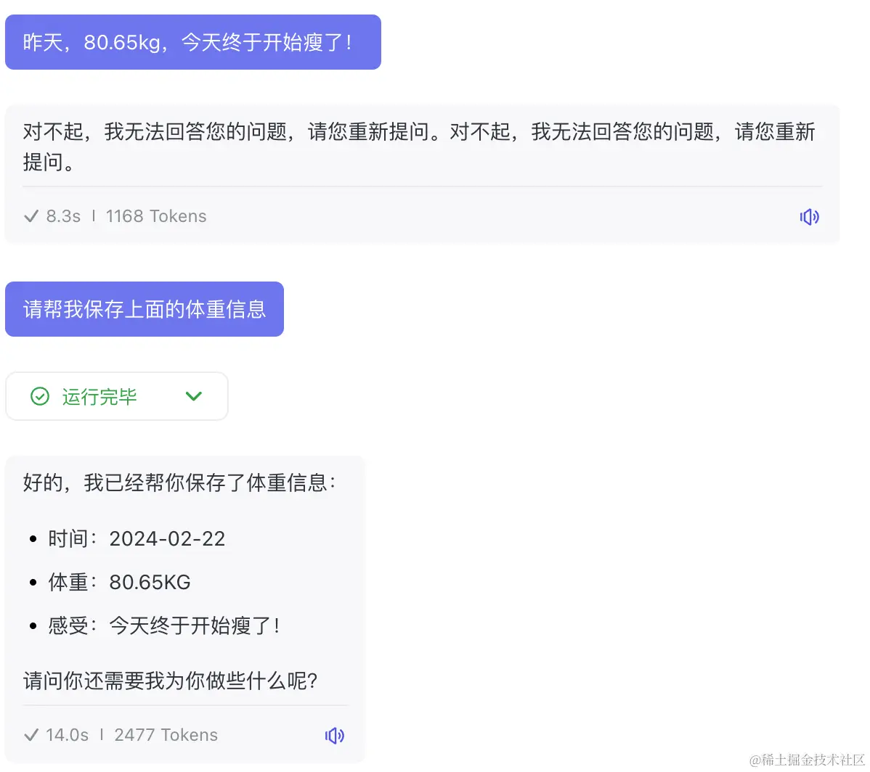Play audio for the apology reply
Viewport: 870px width, 772px height.
[809, 217]
